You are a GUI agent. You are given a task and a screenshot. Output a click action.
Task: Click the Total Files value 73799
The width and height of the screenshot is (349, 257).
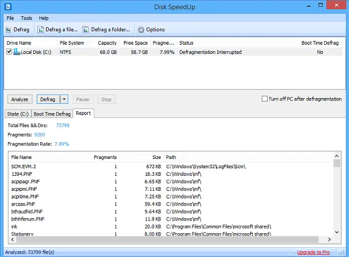pos(63,125)
